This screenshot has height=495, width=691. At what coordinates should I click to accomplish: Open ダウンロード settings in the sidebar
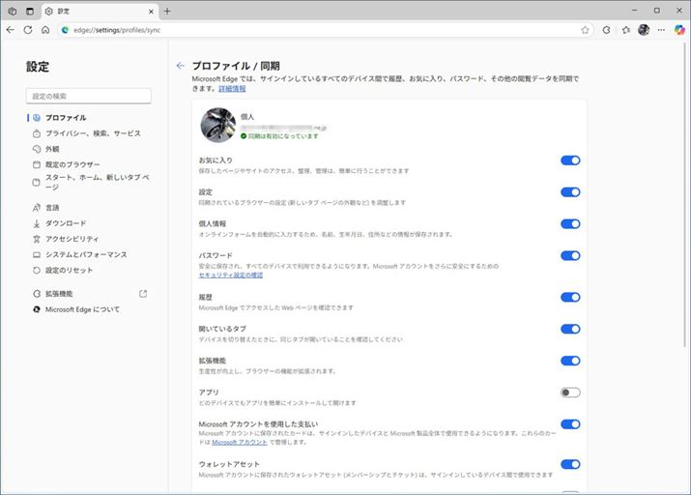pos(66,223)
